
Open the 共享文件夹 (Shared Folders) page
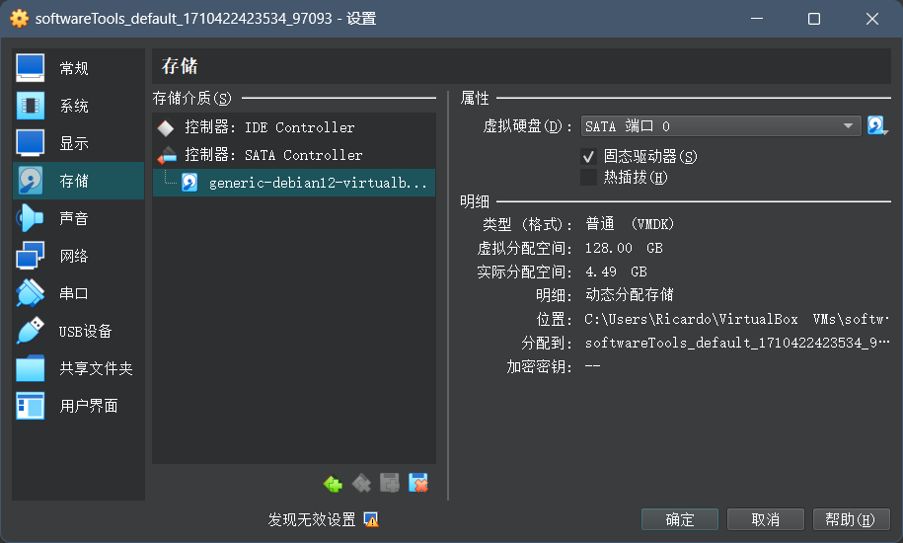(78, 368)
